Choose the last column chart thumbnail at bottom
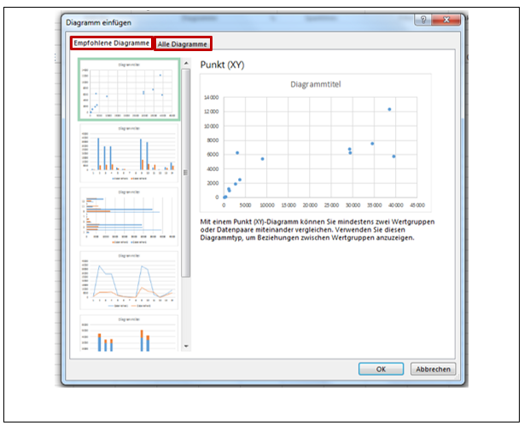Screen dimensions: 524x431 point(128,332)
